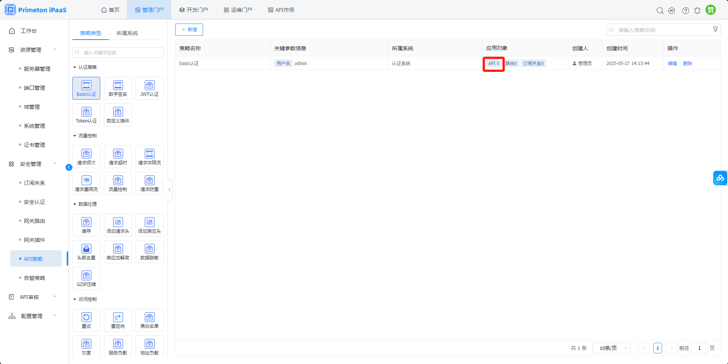Select the JWT认证 policy icon
728x364 pixels.
coord(149,88)
